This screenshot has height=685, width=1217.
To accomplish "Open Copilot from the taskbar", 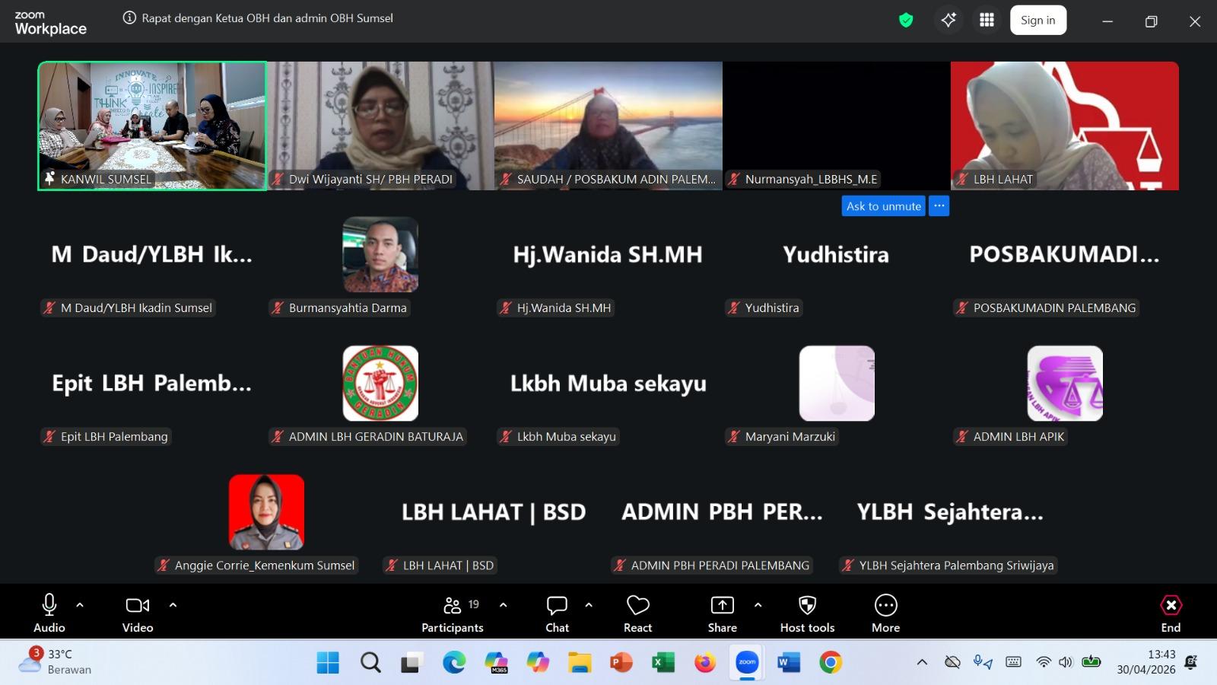I will pyautogui.click(x=538, y=663).
